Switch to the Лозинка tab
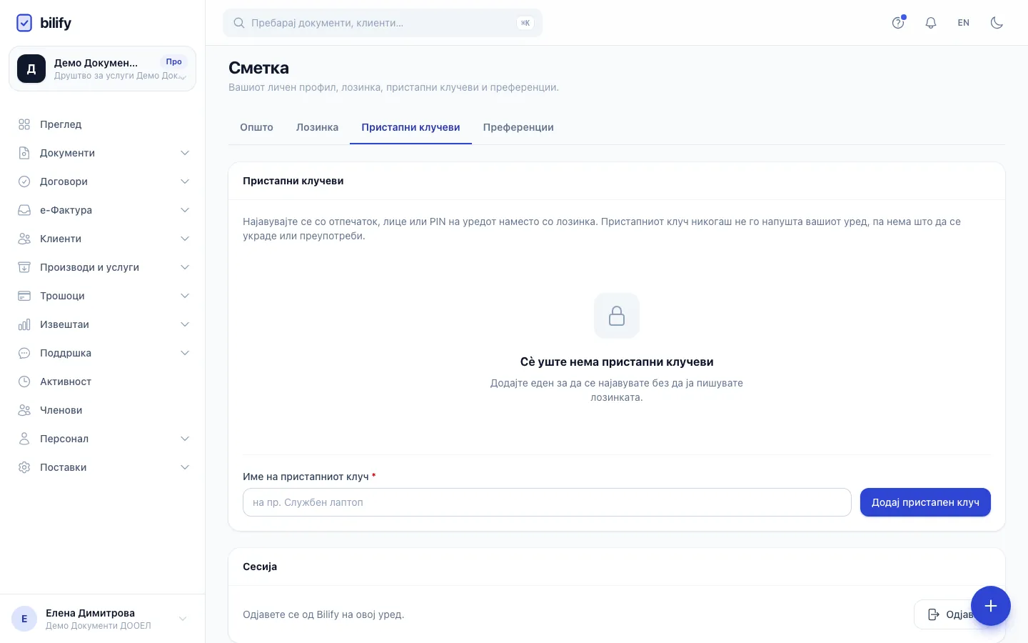Screen dimensions: 1028x643 [x=317, y=127]
